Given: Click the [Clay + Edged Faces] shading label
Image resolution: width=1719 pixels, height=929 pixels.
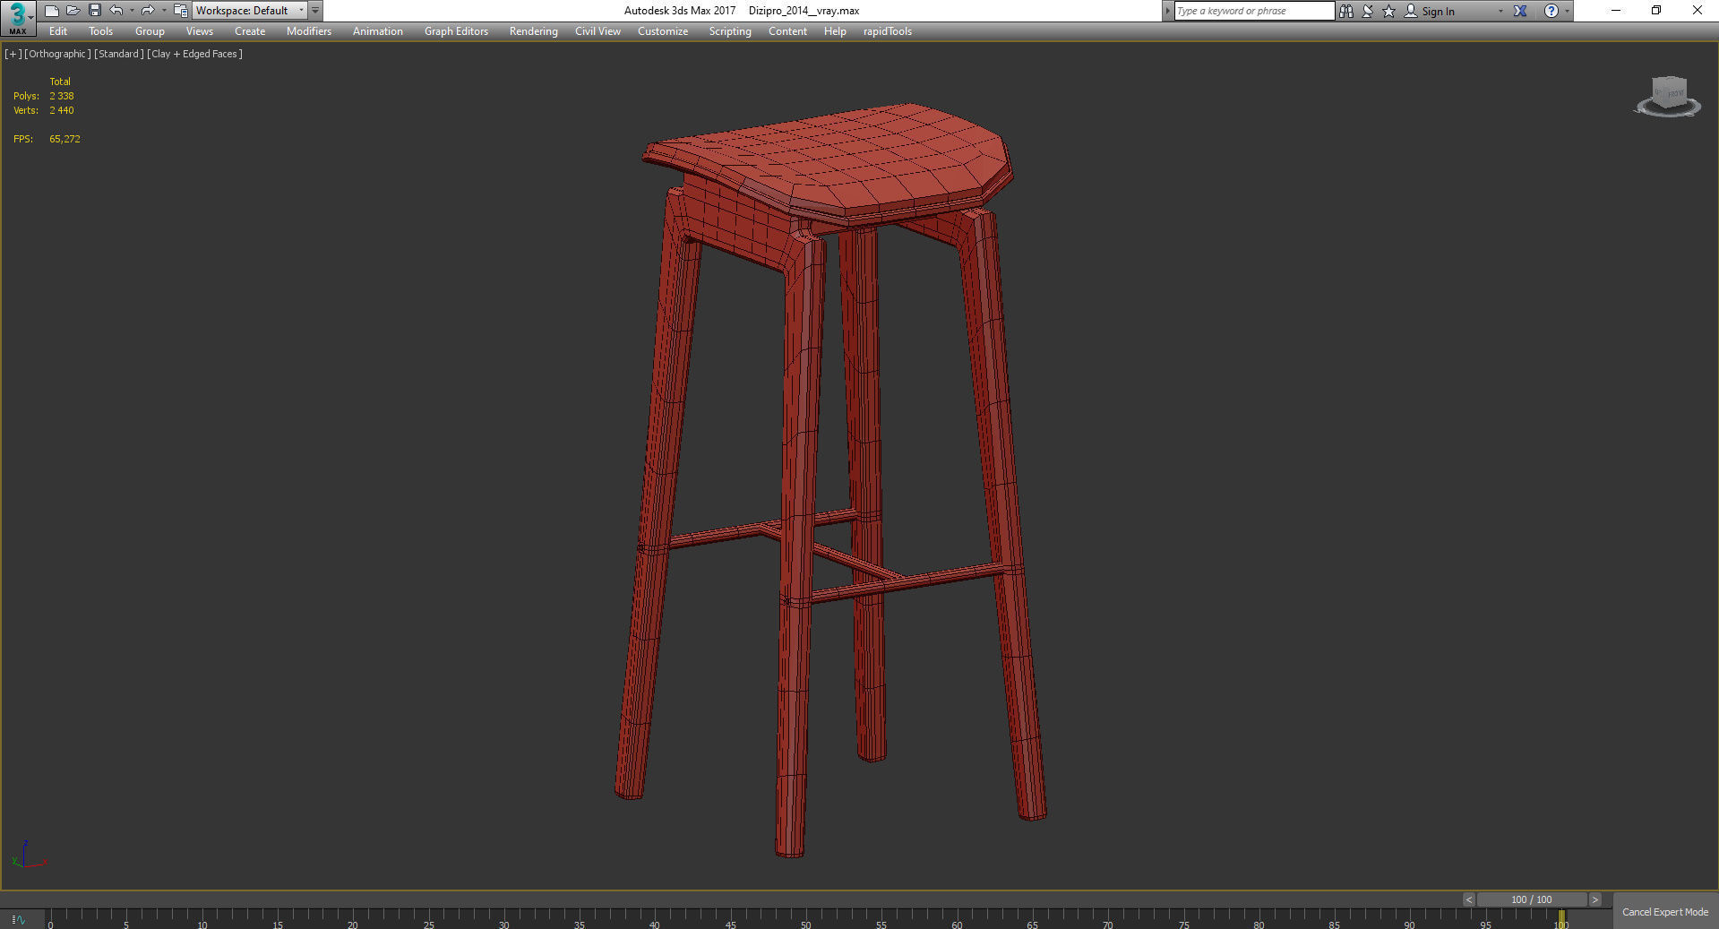Looking at the screenshot, I should 194,54.
